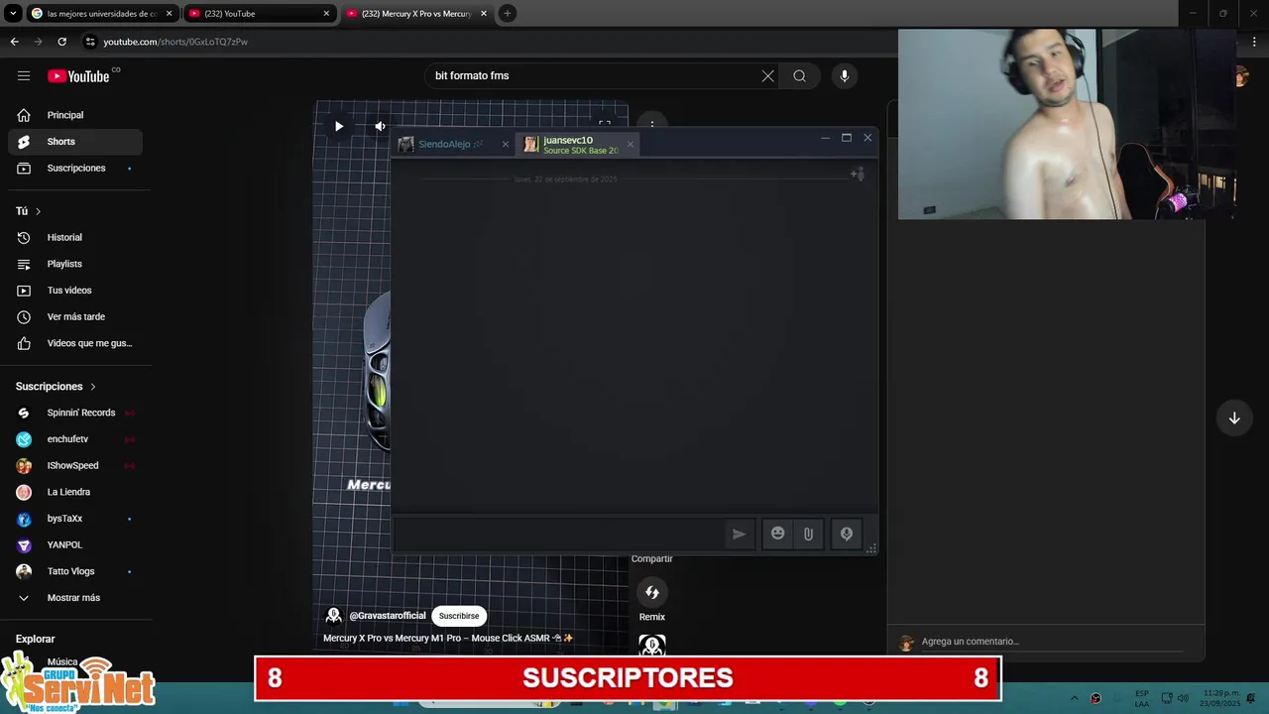The height and width of the screenshot is (714, 1269).
Task: Open Ver más tarde
Action: pos(75,316)
